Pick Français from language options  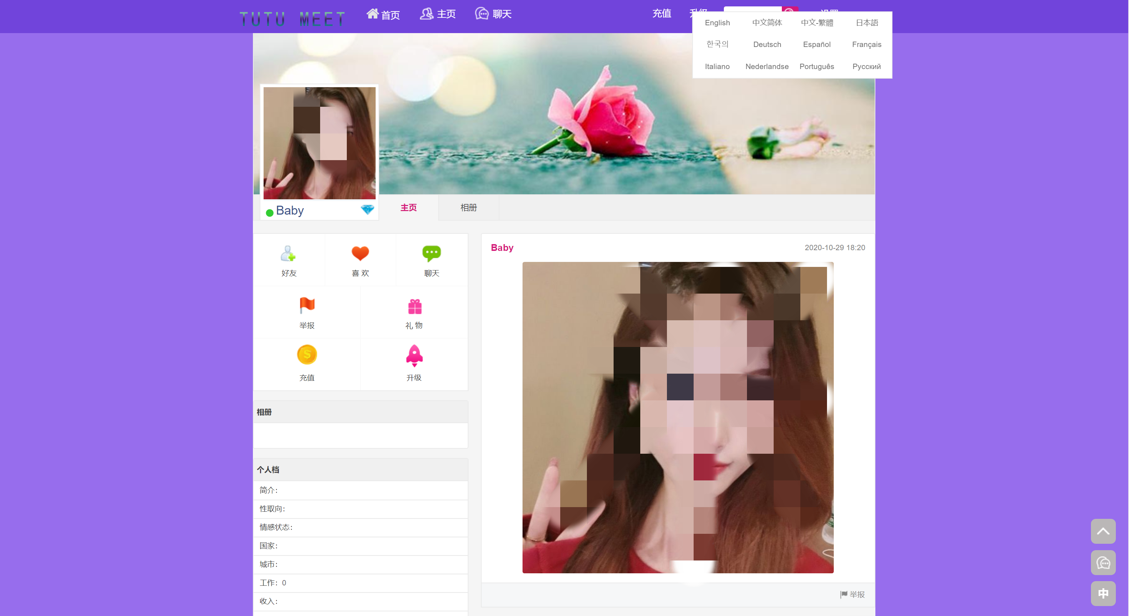866,44
